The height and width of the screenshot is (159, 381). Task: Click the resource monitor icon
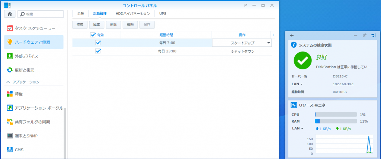click(x=294, y=105)
